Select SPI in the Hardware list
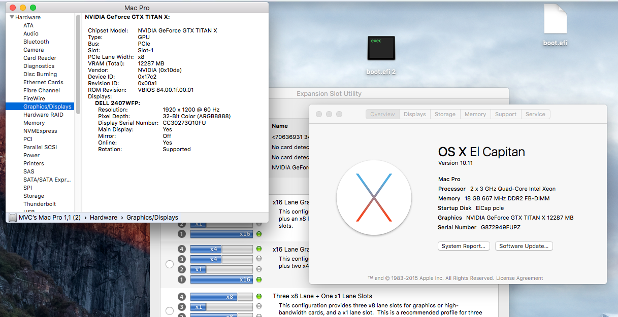The width and height of the screenshot is (618, 317). click(x=27, y=188)
